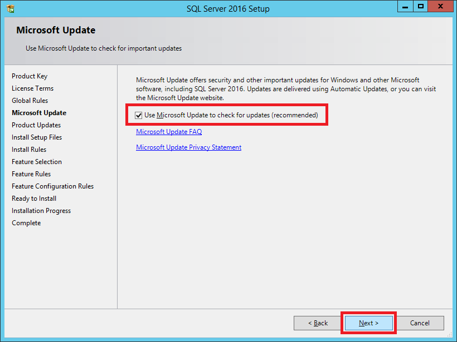
Task: Open Microsoft Update Privacy Statement link
Action: [188, 147]
